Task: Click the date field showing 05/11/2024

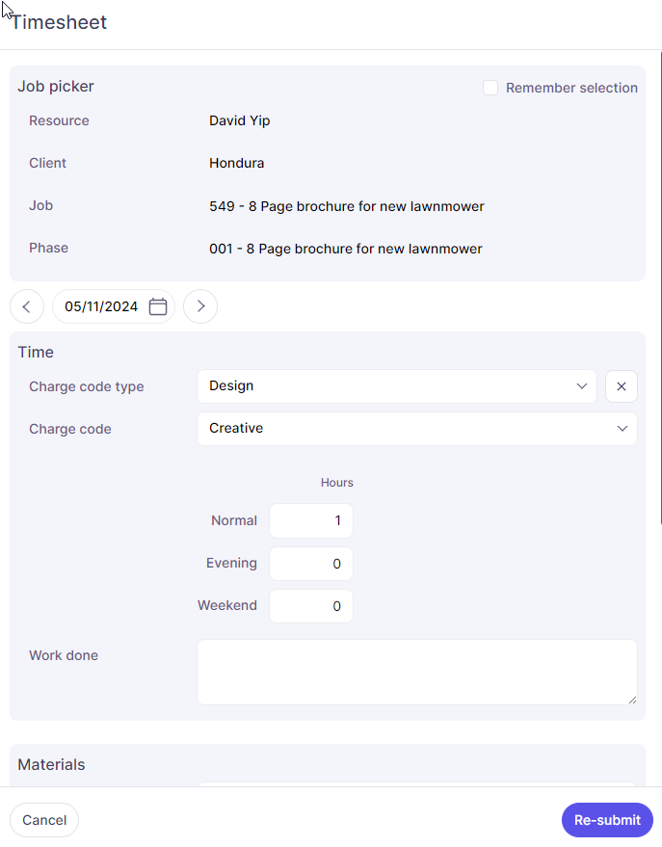Action: pos(101,306)
